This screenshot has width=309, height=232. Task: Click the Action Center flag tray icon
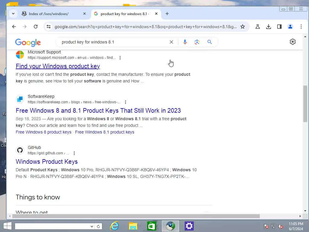pyautogui.click(x=266, y=226)
